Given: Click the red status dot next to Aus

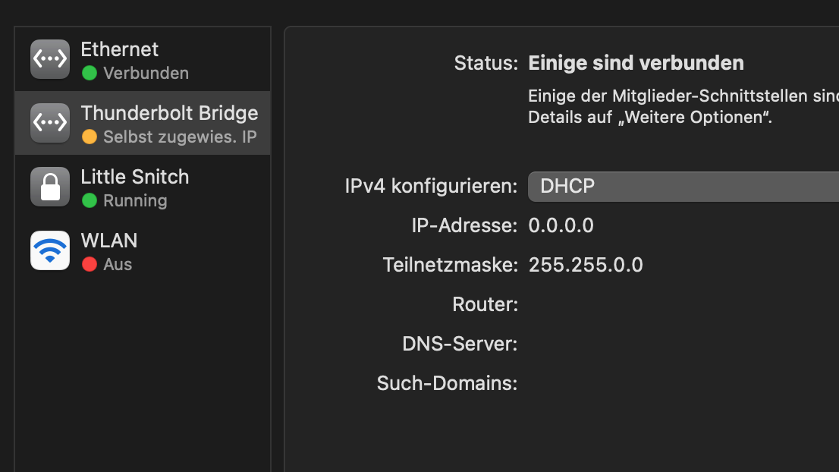Looking at the screenshot, I should point(90,265).
